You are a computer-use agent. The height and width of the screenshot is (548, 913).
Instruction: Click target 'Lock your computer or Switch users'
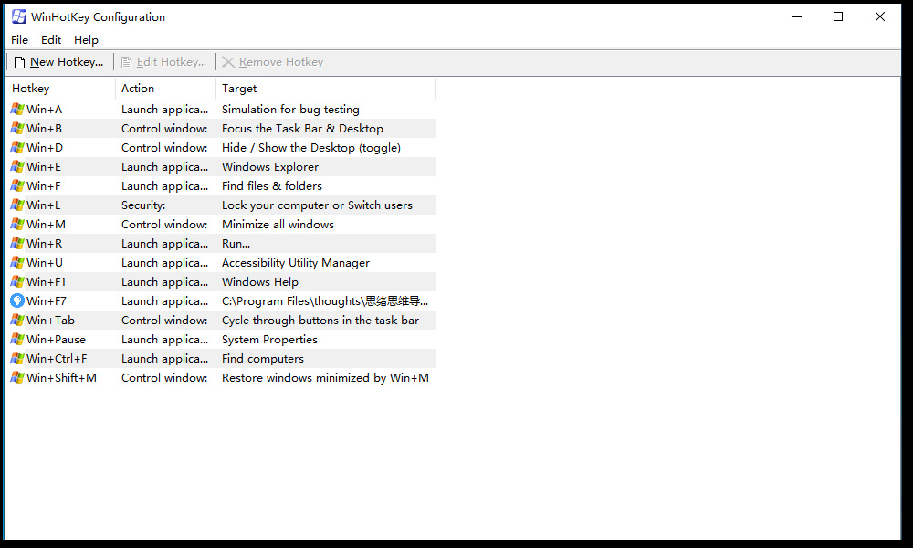click(317, 205)
